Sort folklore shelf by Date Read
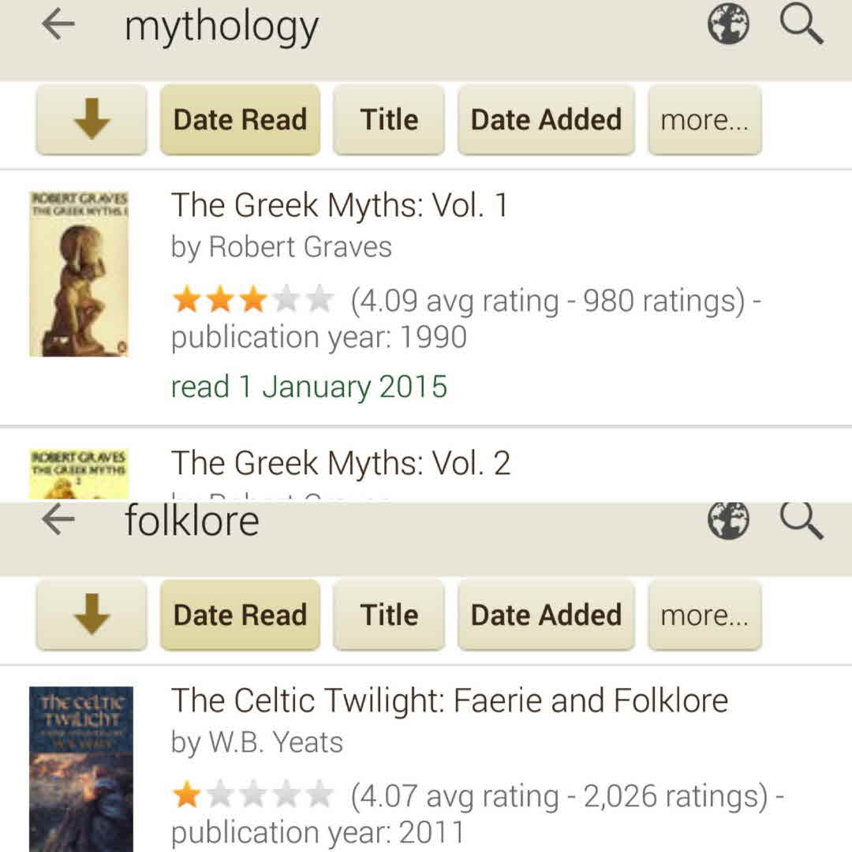 coord(240,615)
